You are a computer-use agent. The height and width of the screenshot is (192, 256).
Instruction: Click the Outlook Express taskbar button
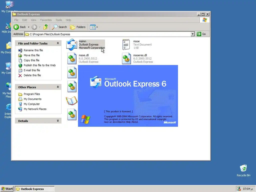click(x=35, y=189)
